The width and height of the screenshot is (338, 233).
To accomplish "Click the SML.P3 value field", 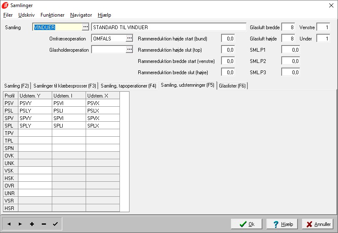I will click(x=290, y=72).
